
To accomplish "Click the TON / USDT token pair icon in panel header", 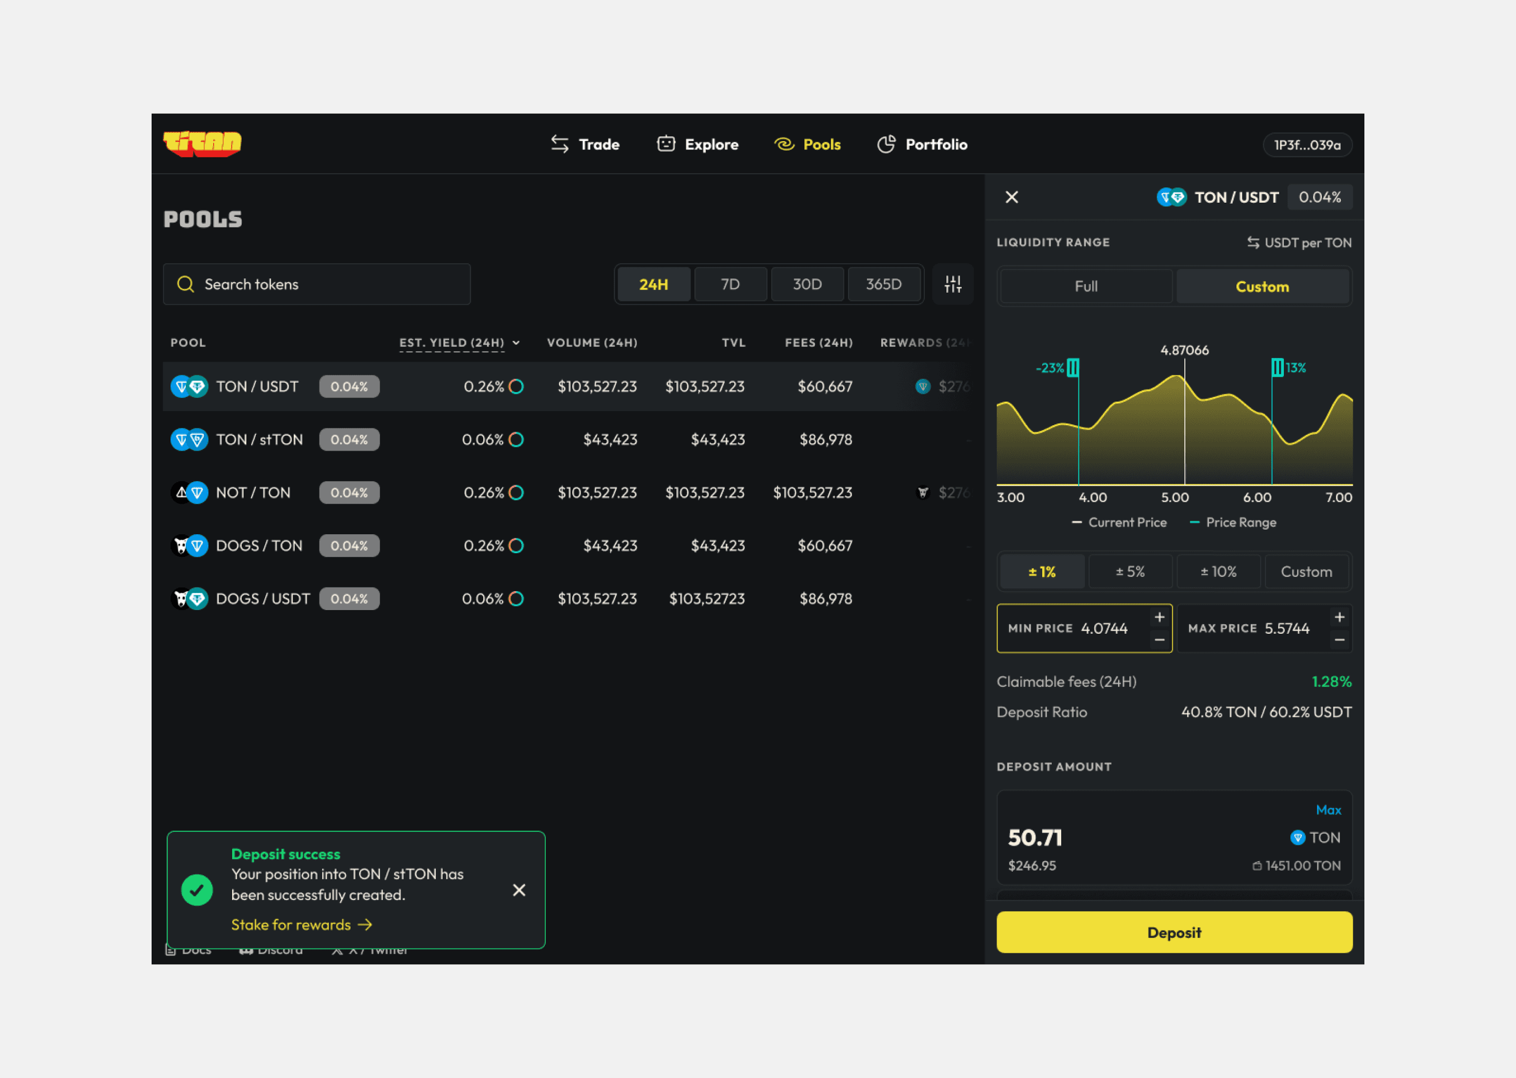I will (1172, 197).
